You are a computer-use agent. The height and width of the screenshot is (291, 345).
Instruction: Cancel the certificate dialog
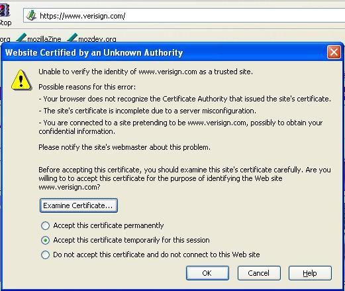click(x=259, y=273)
